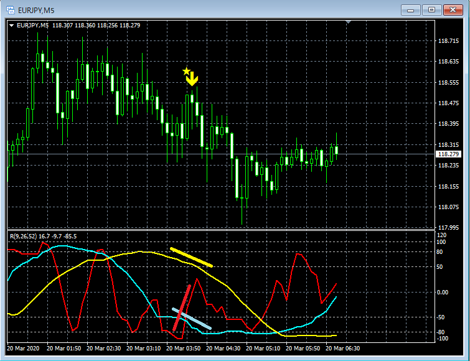The height and width of the screenshot is (361, 470).
Task: Close the EURJPY,M5 chart window
Action: (x=453, y=10)
